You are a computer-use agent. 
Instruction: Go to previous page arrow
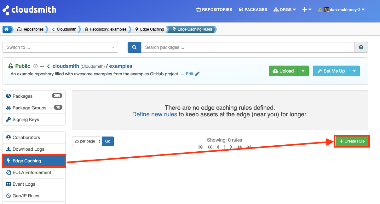tap(218, 147)
